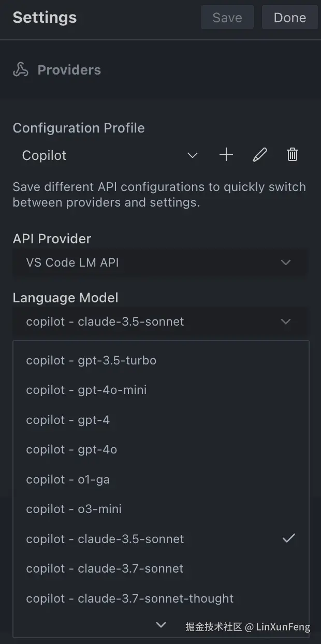This screenshot has height=644, width=321.
Task: Select the copilot - gpt-4o model
Action: 71,449
